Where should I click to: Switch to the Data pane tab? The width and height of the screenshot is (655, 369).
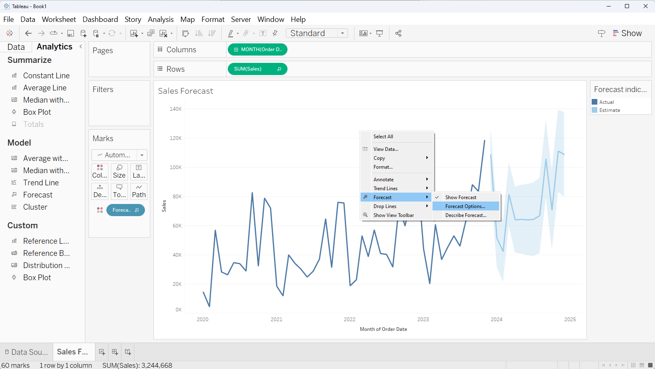[x=16, y=47]
